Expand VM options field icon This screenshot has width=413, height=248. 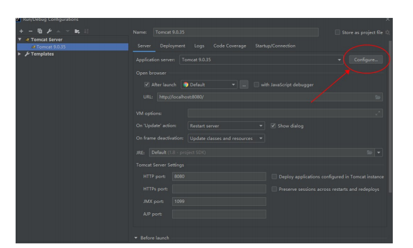coord(378,113)
